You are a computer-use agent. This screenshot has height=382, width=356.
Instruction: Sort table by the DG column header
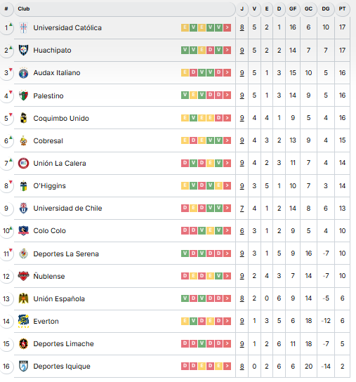[x=326, y=9]
